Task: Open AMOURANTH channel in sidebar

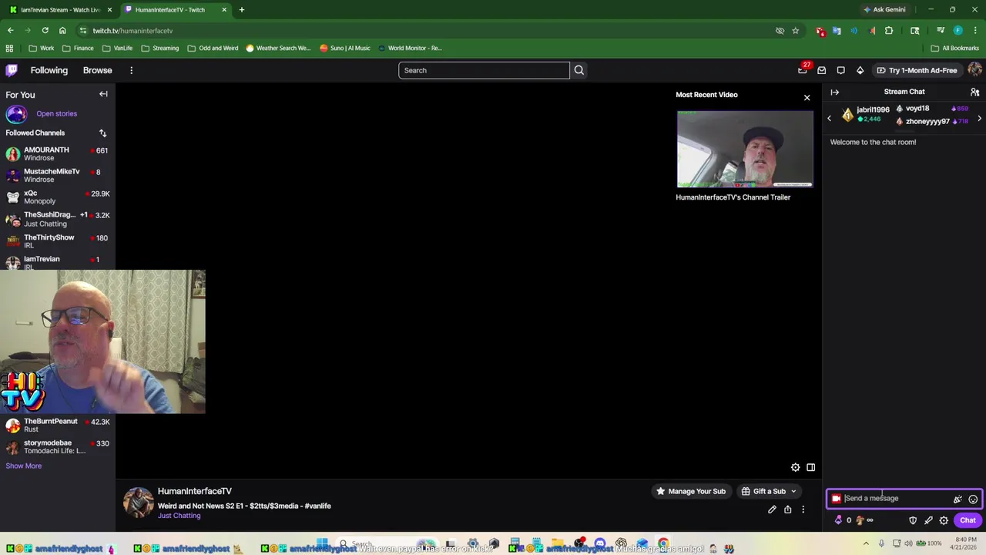Action: tap(57, 154)
